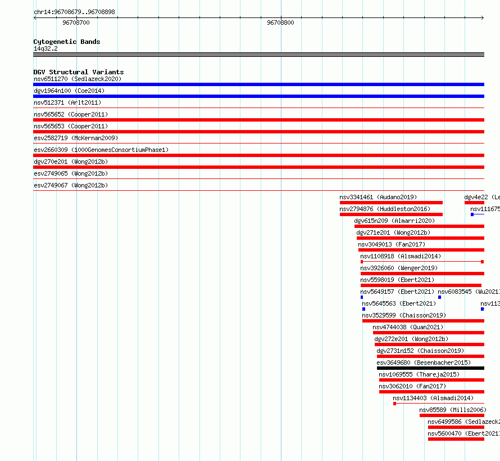Image resolution: width=500 pixels, height=461 pixels.
Task: Open dgv272e201 (Wong2012b) variant
Action: pyautogui.click(x=411, y=339)
